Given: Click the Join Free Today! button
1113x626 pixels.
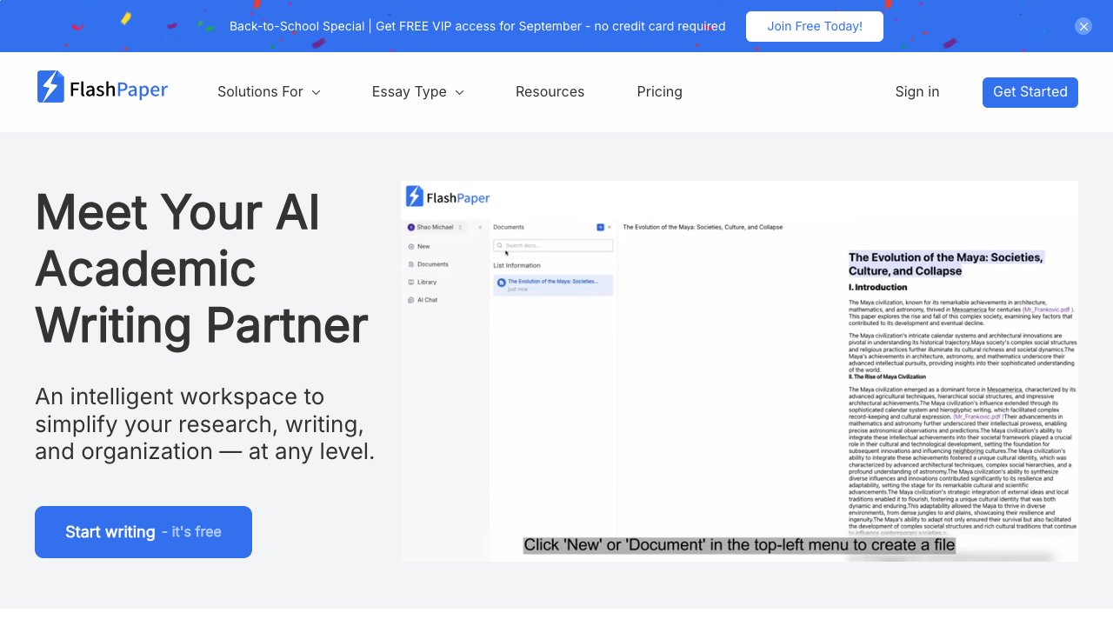Looking at the screenshot, I should [815, 26].
